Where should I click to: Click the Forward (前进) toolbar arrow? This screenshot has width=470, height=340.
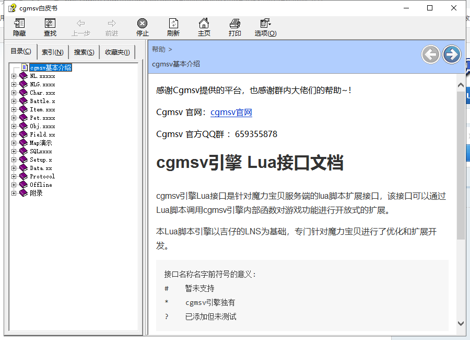pyautogui.click(x=112, y=24)
